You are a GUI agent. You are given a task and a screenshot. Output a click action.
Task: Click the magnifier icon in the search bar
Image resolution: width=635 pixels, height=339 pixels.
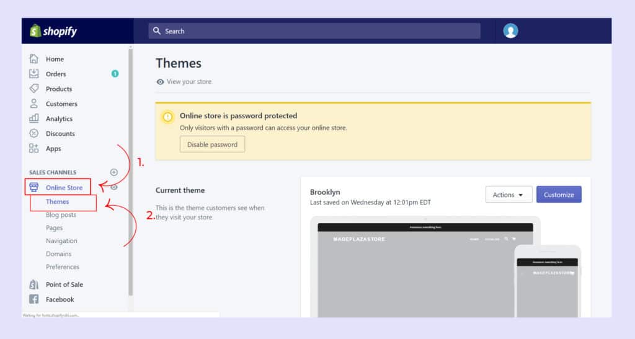(x=157, y=31)
